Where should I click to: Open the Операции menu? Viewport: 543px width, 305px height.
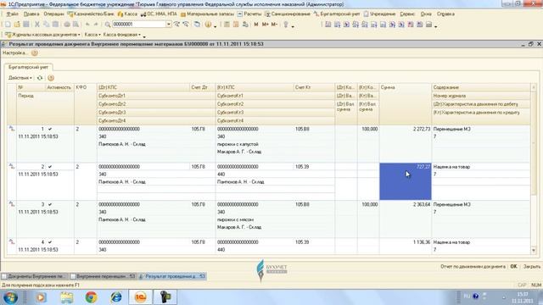(x=53, y=14)
